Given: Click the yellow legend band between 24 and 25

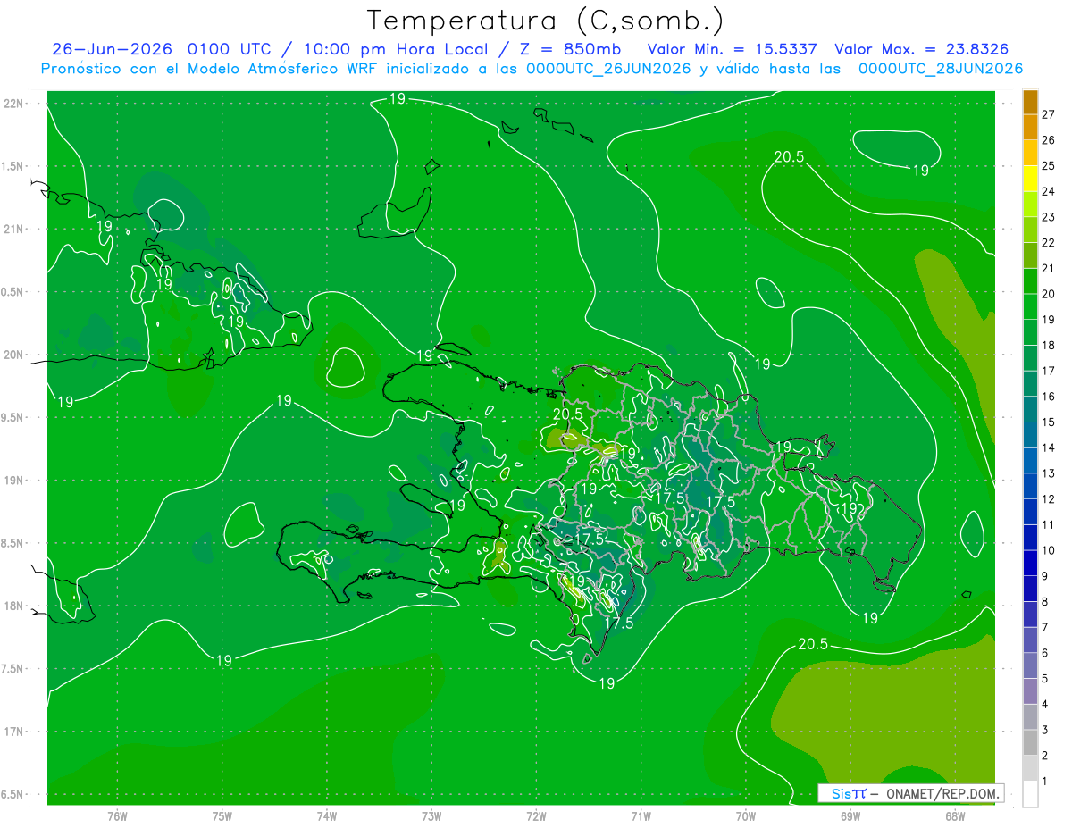Looking at the screenshot, I should click(x=1030, y=178).
